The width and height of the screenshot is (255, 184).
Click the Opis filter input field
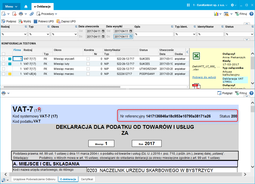(x=154, y=34)
